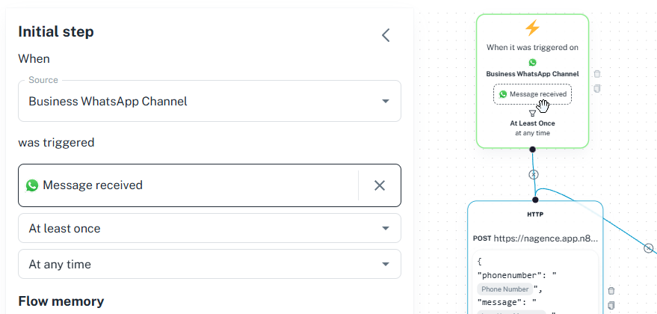Click WhatsApp icon above Business WhatsApp Channel node label
The height and width of the screenshot is (314, 657).
pyautogui.click(x=533, y=63)
